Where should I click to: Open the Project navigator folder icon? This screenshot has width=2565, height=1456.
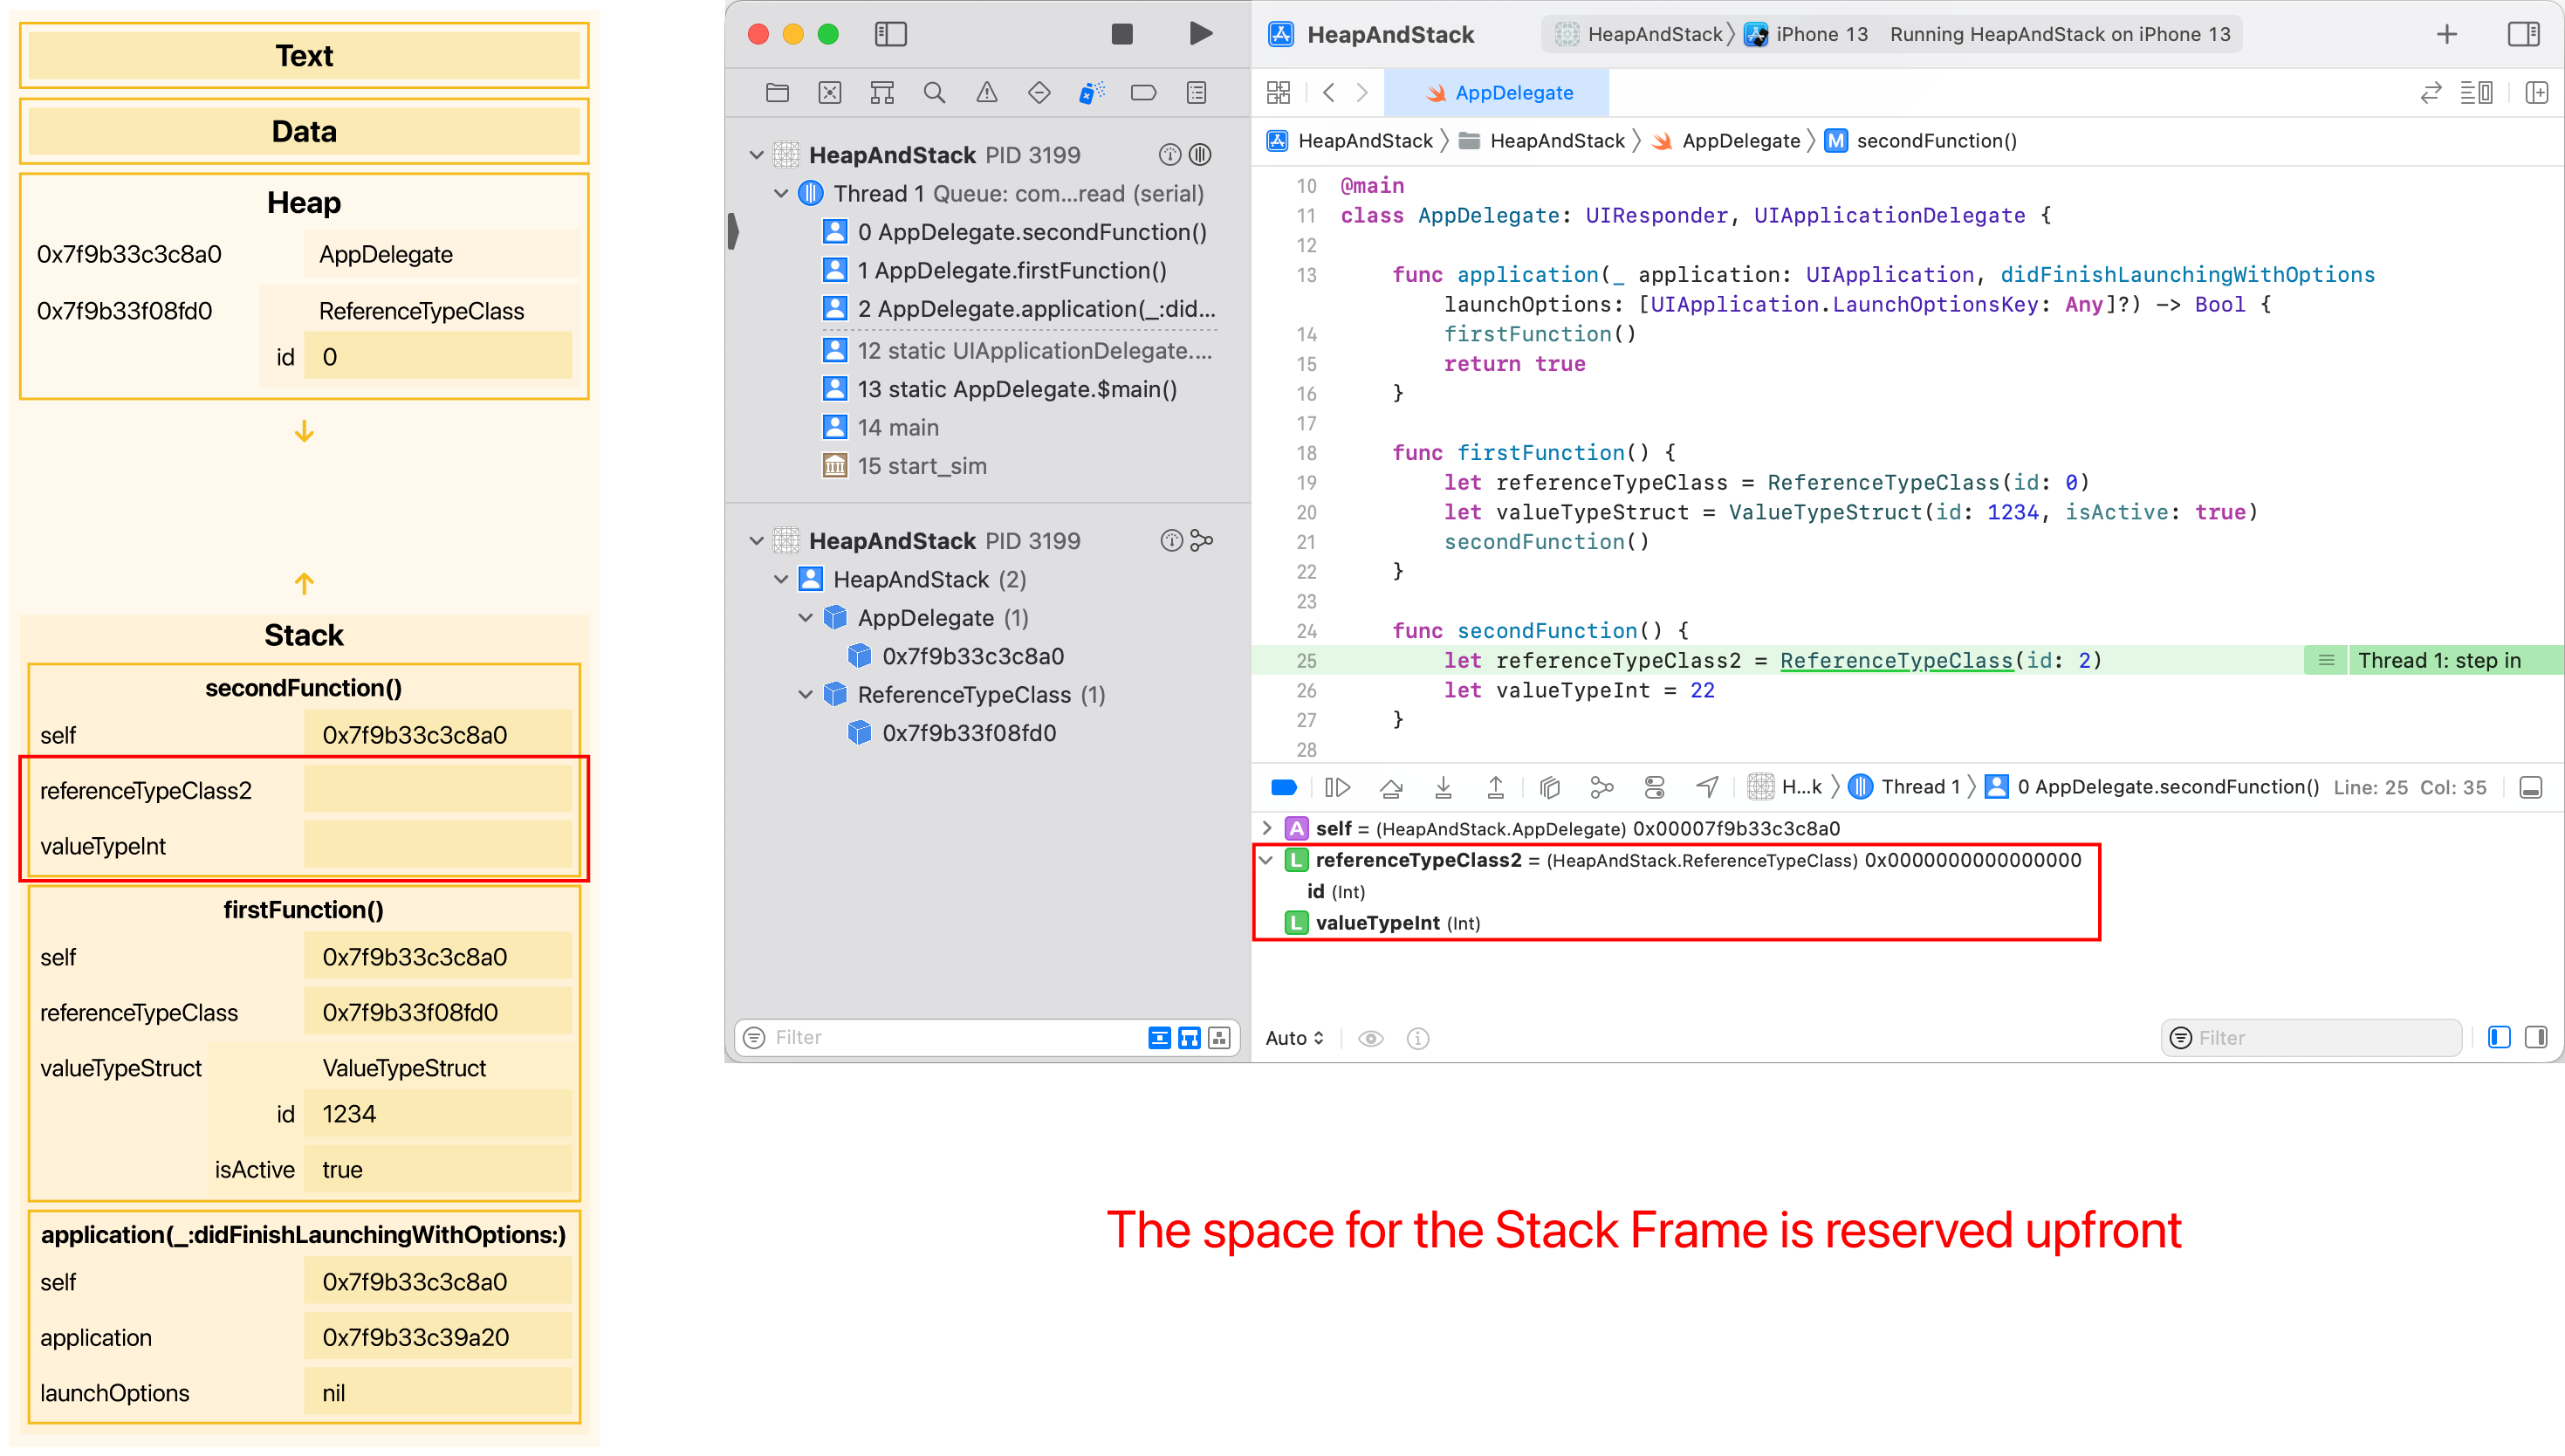click(x=777, y=92)
